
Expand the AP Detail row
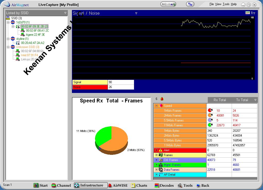pyautogui.click(x=156, y=174)
